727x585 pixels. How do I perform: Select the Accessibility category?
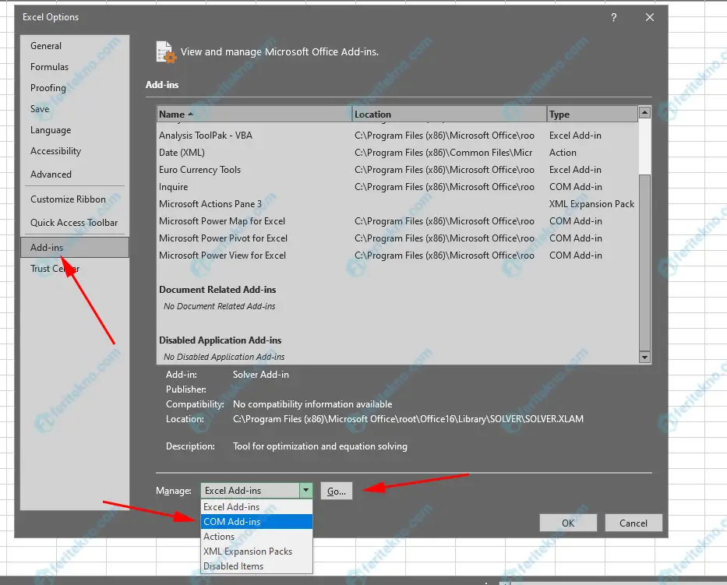tap(74, 151)
